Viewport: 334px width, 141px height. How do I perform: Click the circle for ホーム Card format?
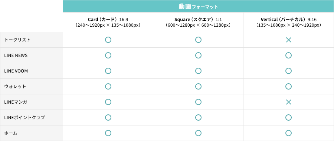(x=108, y=133)
